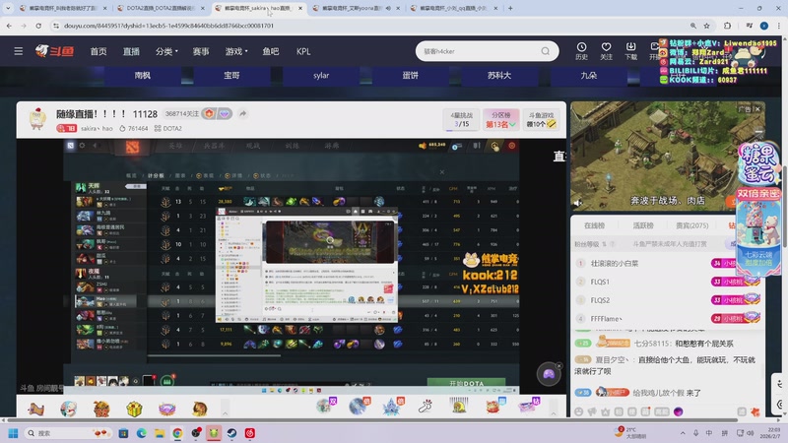Bookmark this page with the star icon

point(706,26)
